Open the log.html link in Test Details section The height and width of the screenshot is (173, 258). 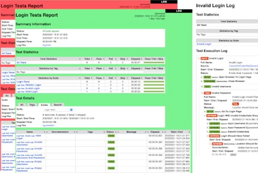click(x=49, y=126)
